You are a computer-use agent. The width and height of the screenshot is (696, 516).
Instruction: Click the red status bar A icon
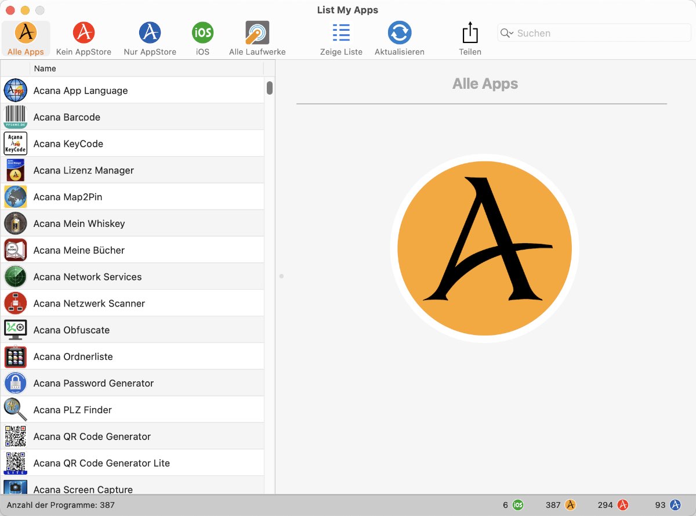click(623, 505)
